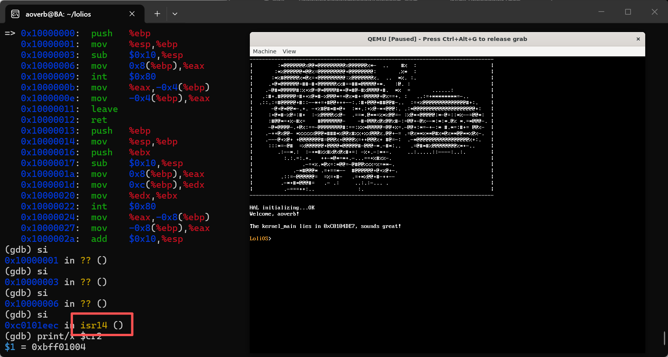This screenshot has height=357, width=668.
Task: Close the QEMU window
Action: point(638,39)
